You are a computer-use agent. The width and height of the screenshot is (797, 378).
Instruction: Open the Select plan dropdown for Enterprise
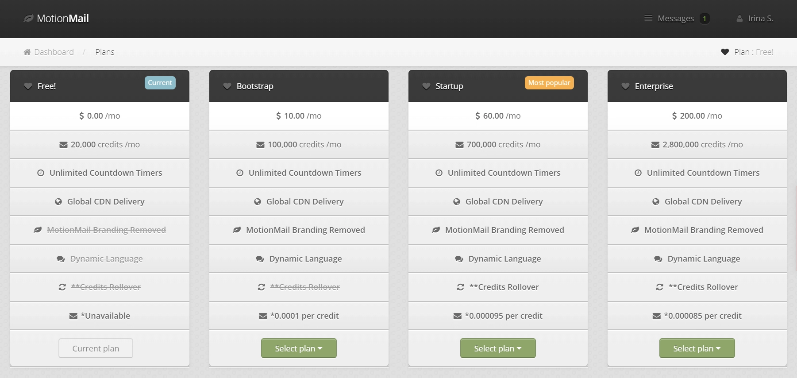coord(697,348)
